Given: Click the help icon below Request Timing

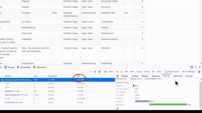Looking at the screenshot, I should [117, 109].
